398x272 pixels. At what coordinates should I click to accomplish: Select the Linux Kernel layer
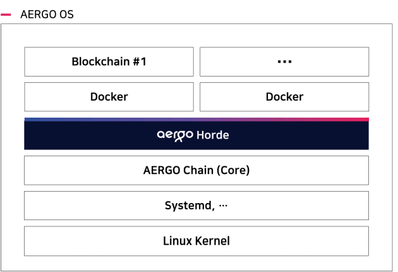click(x=196, y=241)
